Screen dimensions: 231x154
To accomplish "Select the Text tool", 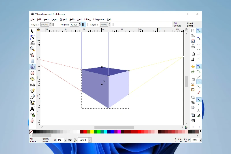I will pos(32,109).
